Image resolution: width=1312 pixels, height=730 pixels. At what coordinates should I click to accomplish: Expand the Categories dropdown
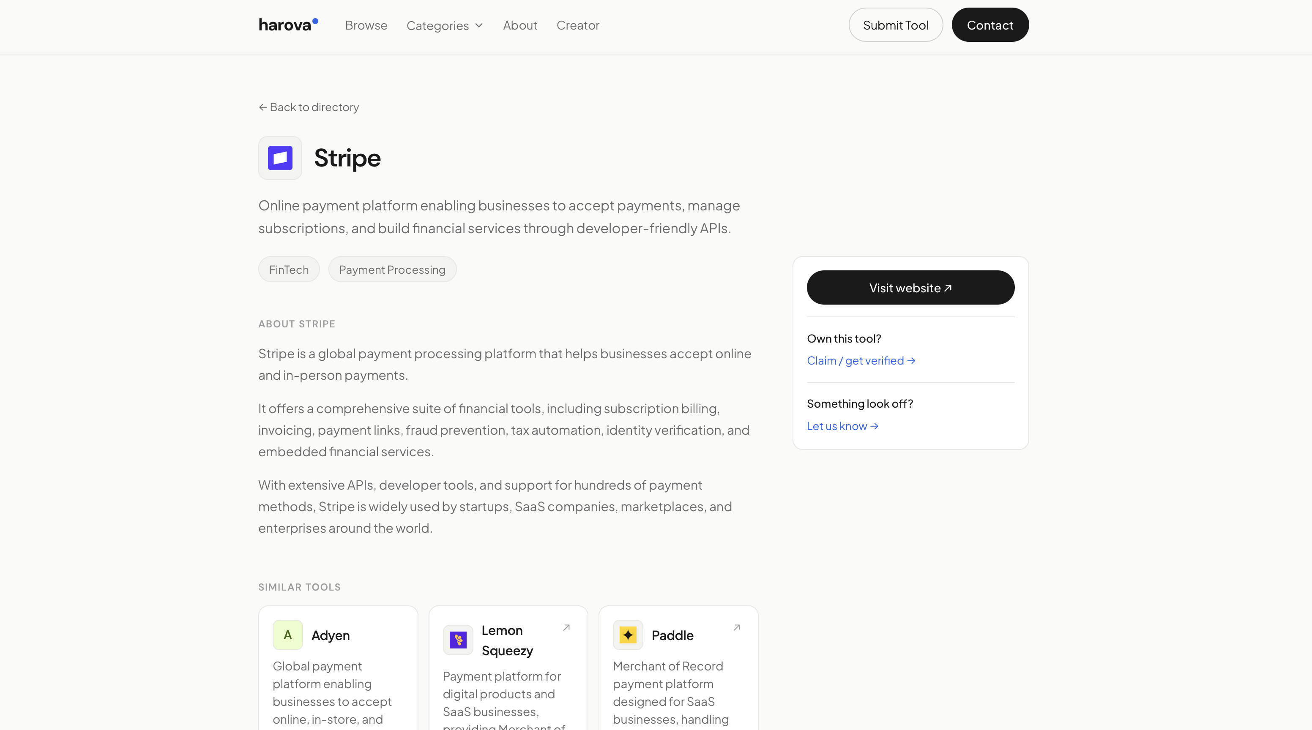pos(444,25)
